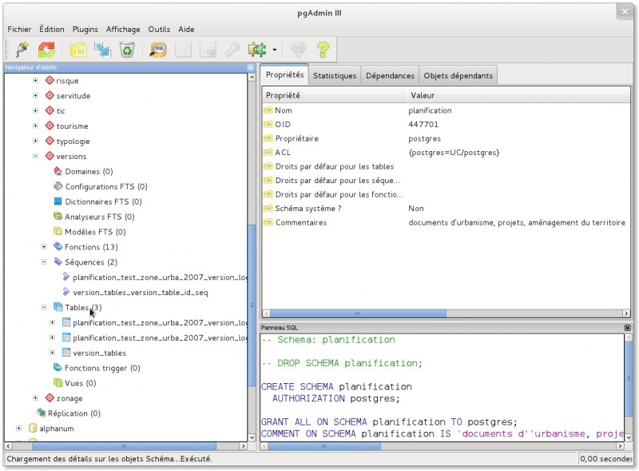Open the Dépendances tab
Screen dimensions: 639x471
point(390,76)
